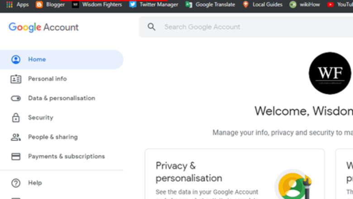
Task: Click the Welcome heading text
Action: click(304, 111)
